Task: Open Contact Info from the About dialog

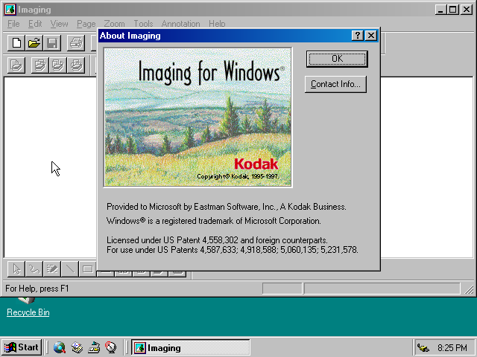Action: pyautogui.click(x=335, y=84)
